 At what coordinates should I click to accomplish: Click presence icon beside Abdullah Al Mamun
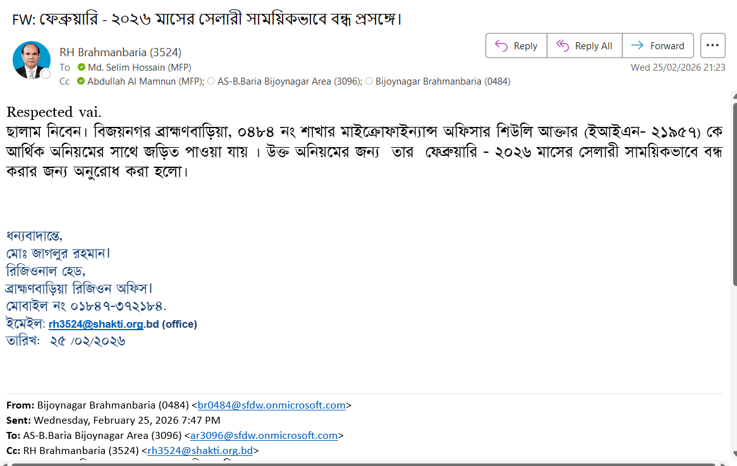(81, 81)
